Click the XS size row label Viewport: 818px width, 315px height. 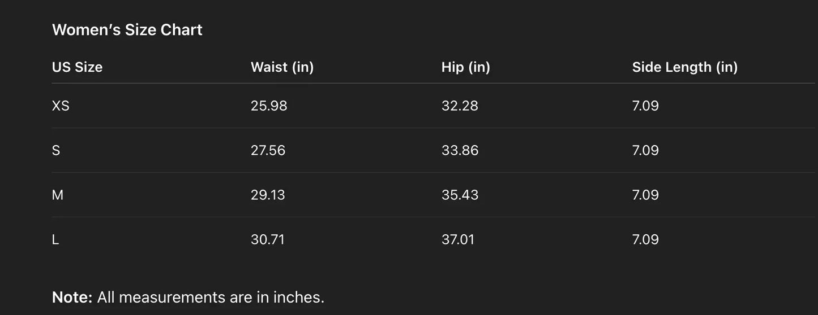tap(61, 106)
